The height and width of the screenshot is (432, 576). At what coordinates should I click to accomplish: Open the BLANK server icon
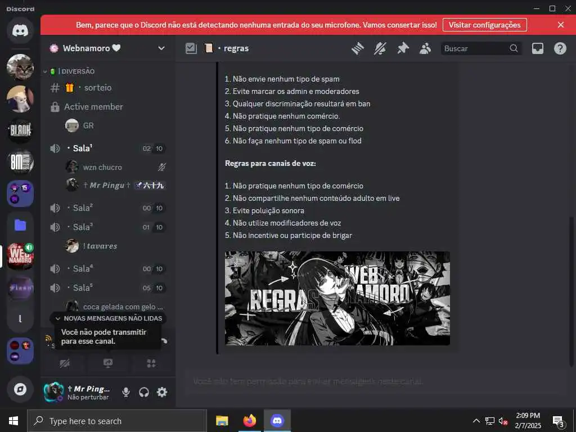20,130
